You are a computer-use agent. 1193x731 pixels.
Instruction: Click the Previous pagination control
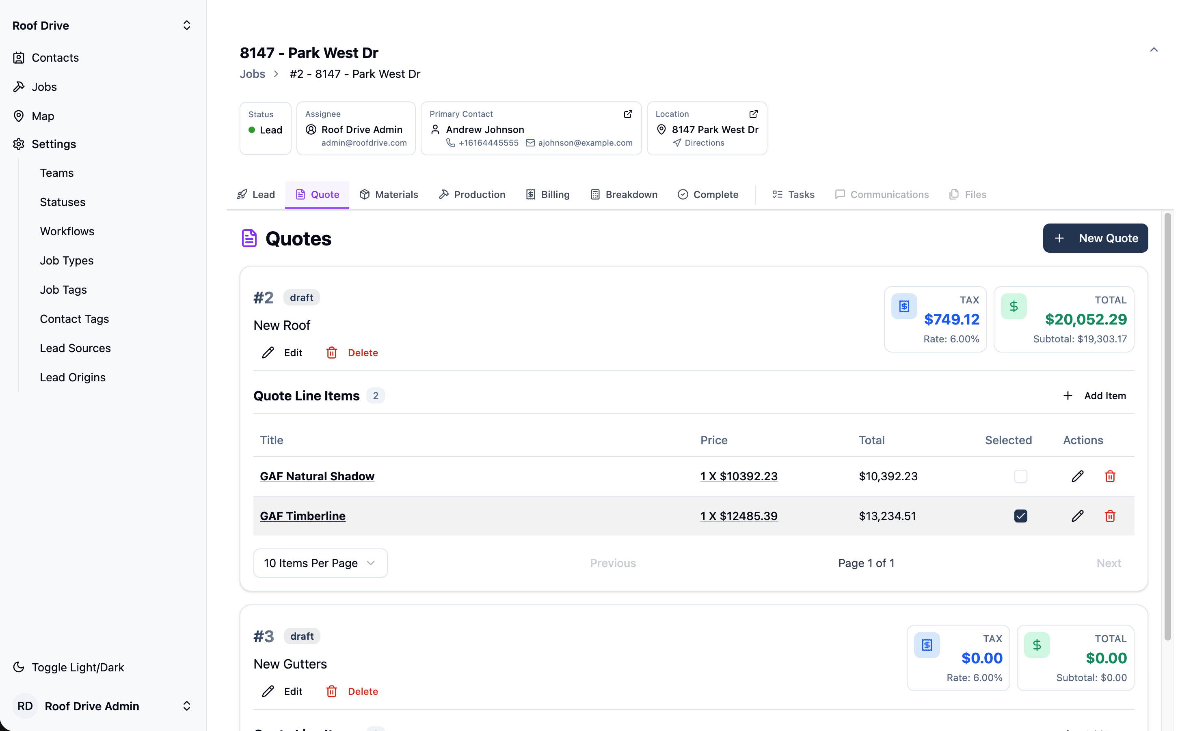[612, 563]
